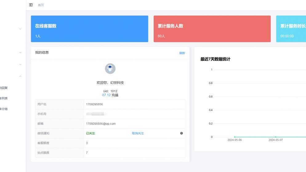Click the cyan 累计服务时长 stat card

pos(291,29)
